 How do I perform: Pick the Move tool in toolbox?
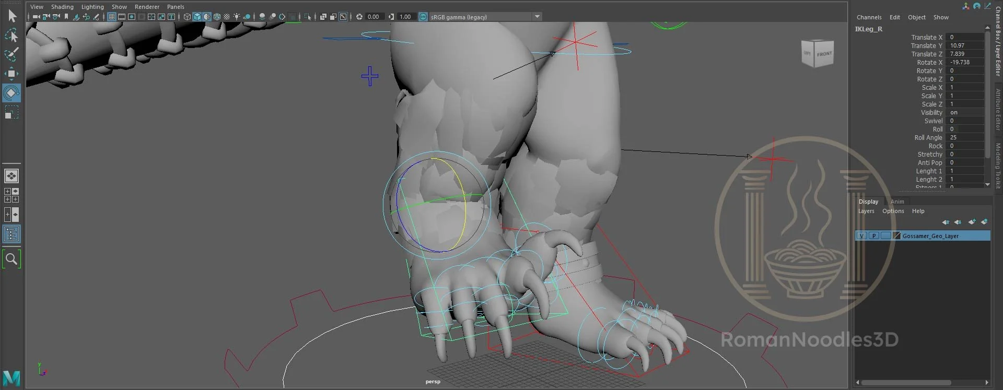click(x=11, y=74)
